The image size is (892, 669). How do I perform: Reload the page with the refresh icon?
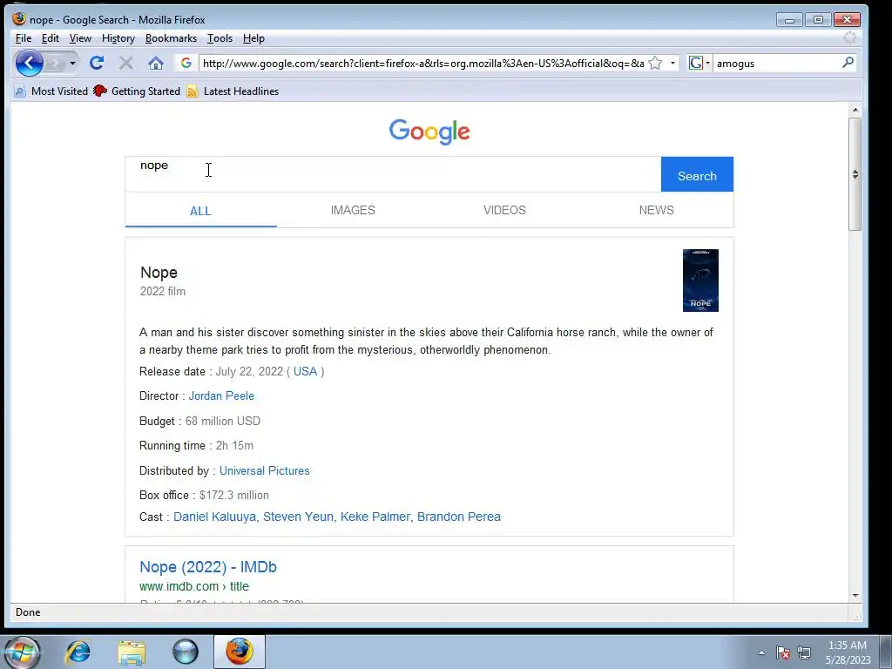[x=97, y=63]
